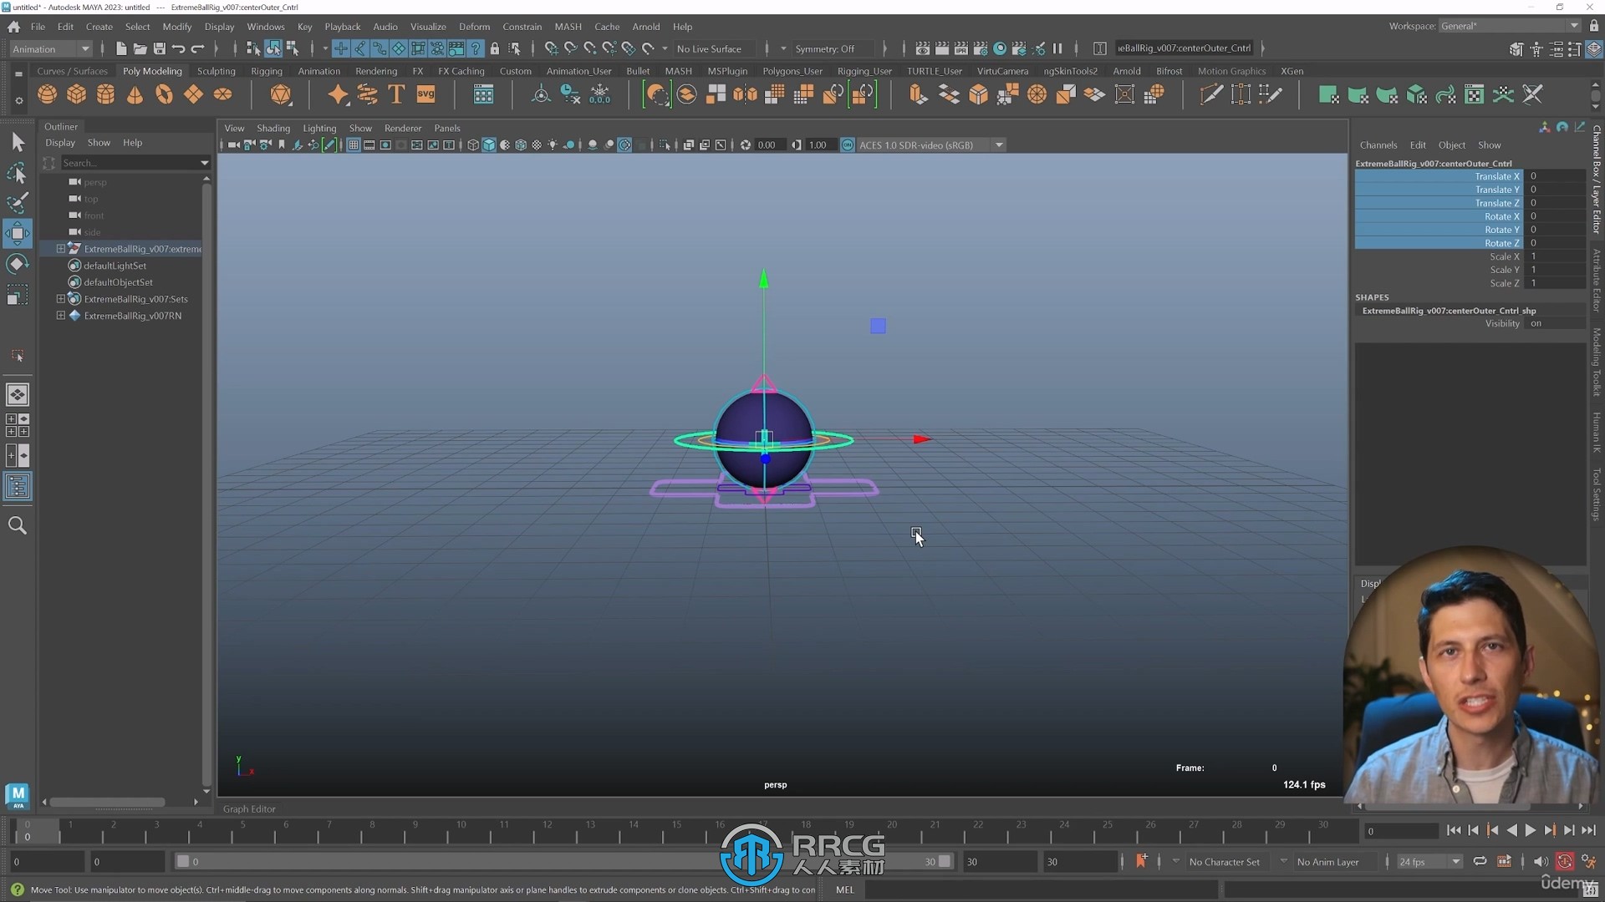Click the open scene folder icon
The image size is (1605, 902).
(x=140, y=48)
